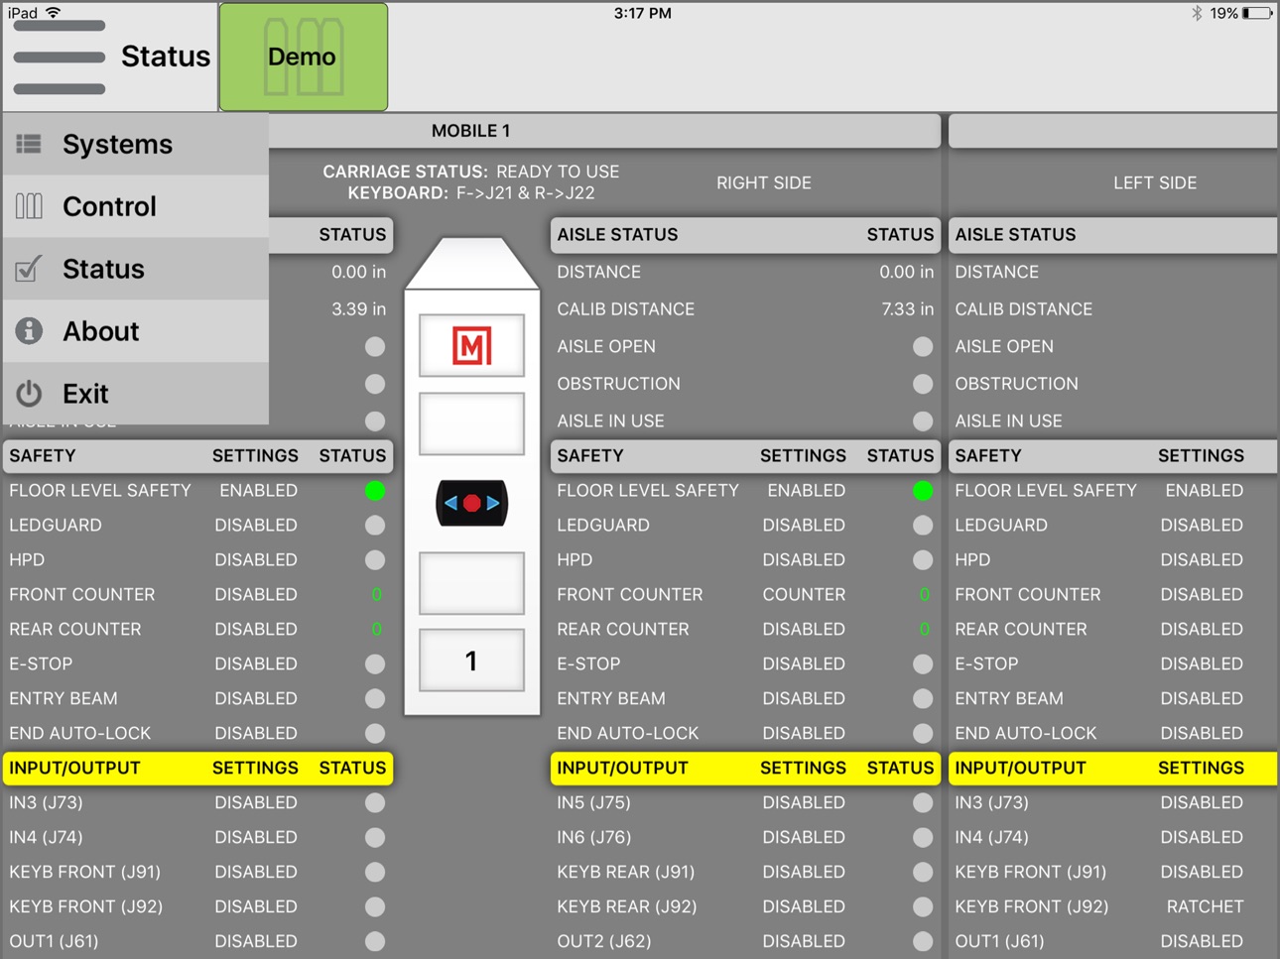
Task: Tap far-right FLOOR LEVEL SAFETY ENABLED setting
Action: (x=1204, y=490)
